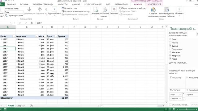198x111 pixels.
Task: Open the Годы column filter dropdown
Action: [x=14, y=36]
